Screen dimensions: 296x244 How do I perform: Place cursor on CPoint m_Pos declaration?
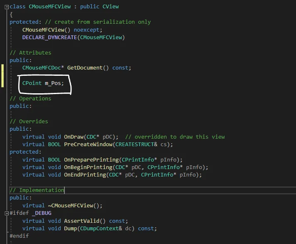click(43, 83)
